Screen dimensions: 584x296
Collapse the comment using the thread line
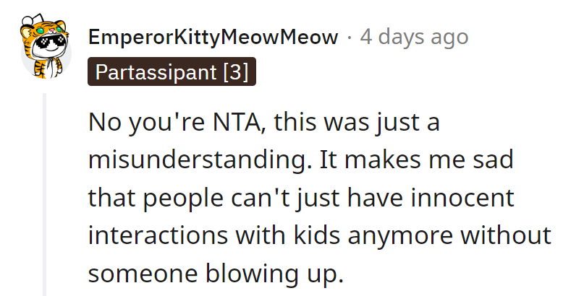click(x=45, y=193)
